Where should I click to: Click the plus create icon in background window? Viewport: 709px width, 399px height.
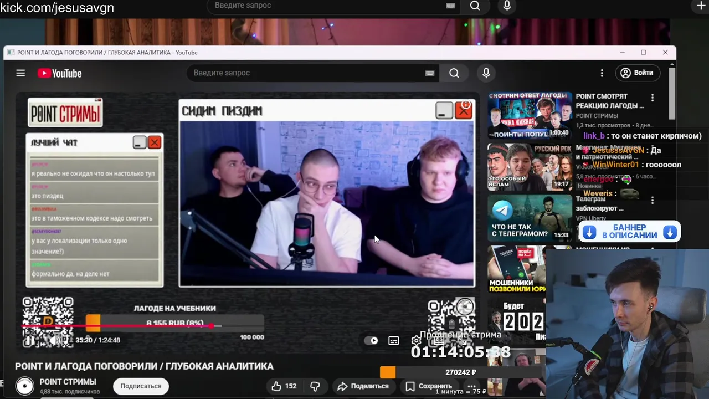701,6
